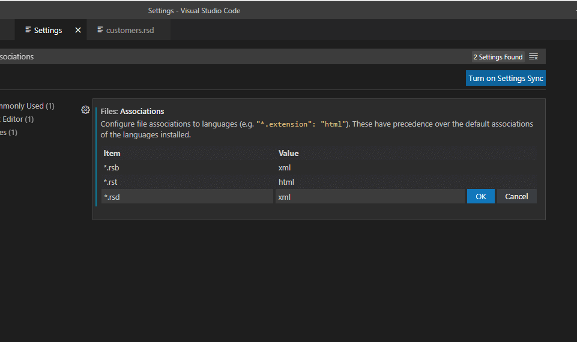
Task: Click the clear search filter icon
Action: coord(533,57)
